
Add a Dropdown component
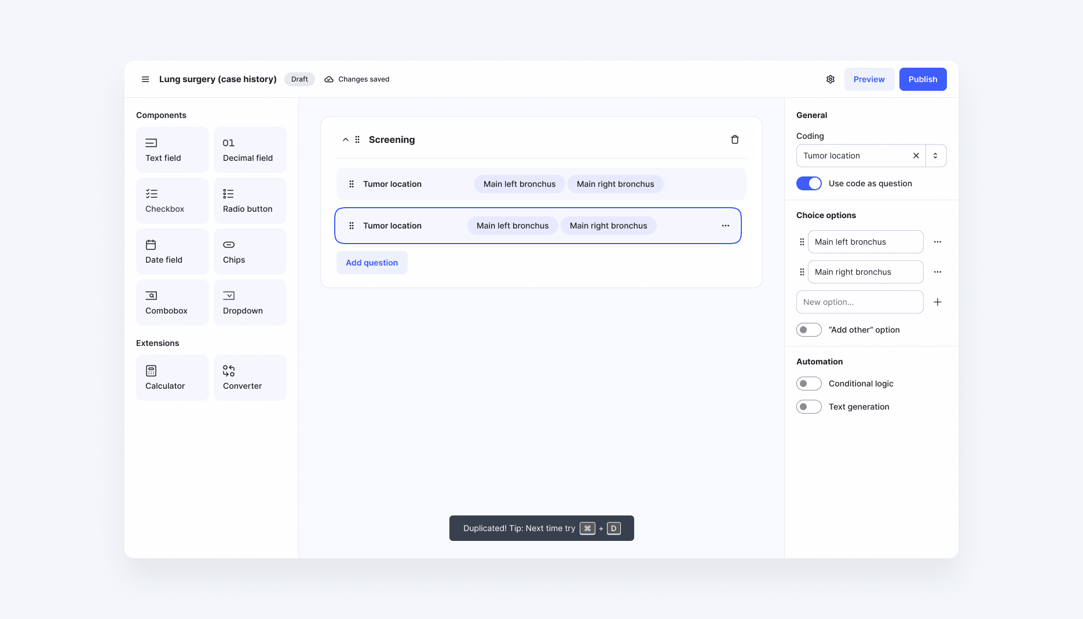click(x=250, y=303)
